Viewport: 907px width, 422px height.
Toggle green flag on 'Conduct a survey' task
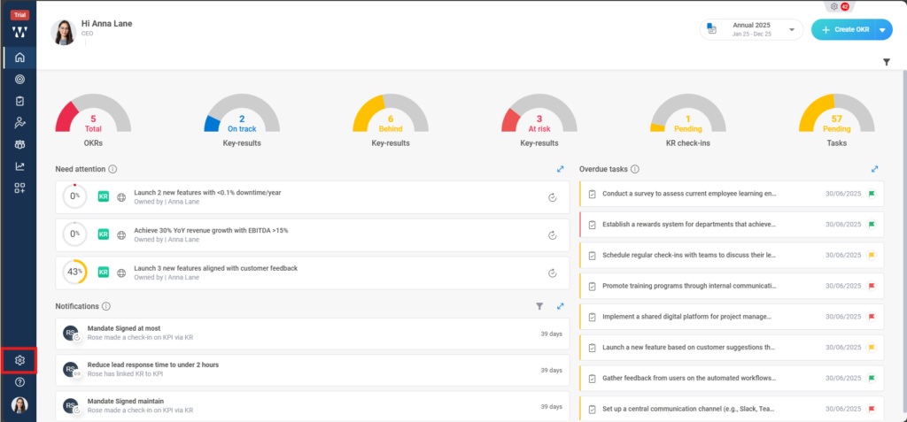pos(872,193)
